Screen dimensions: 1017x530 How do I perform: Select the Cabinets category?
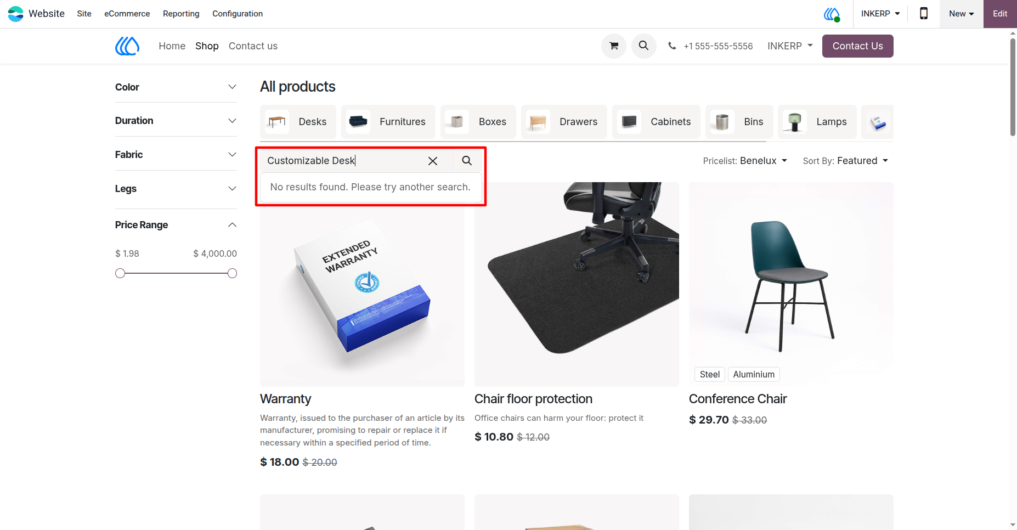(656, 122)
